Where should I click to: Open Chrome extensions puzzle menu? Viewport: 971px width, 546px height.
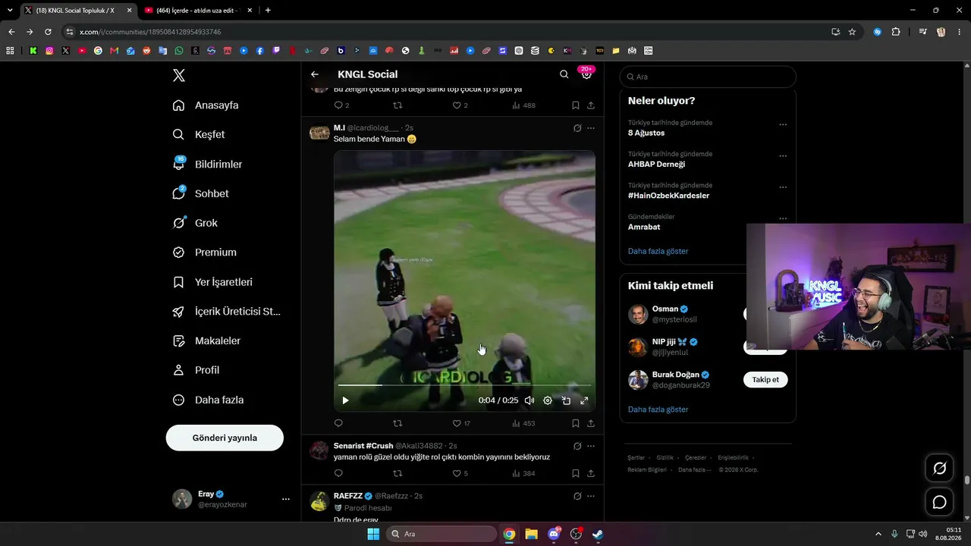896,32
